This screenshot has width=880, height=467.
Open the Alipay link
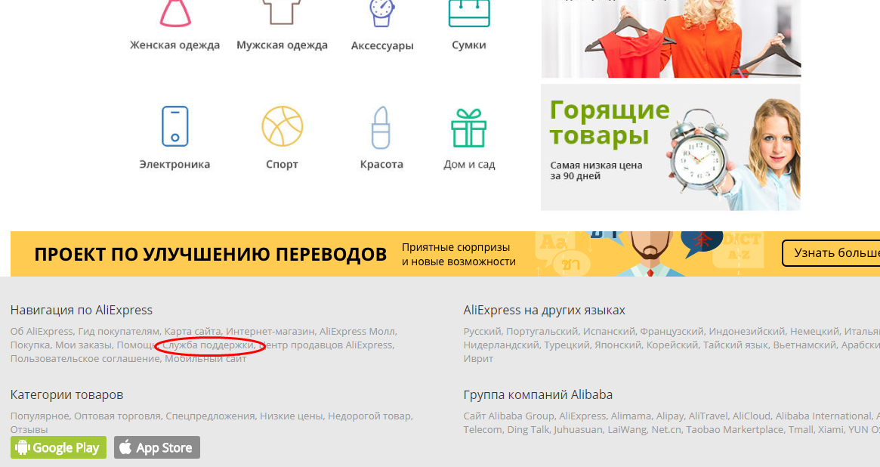669,416
